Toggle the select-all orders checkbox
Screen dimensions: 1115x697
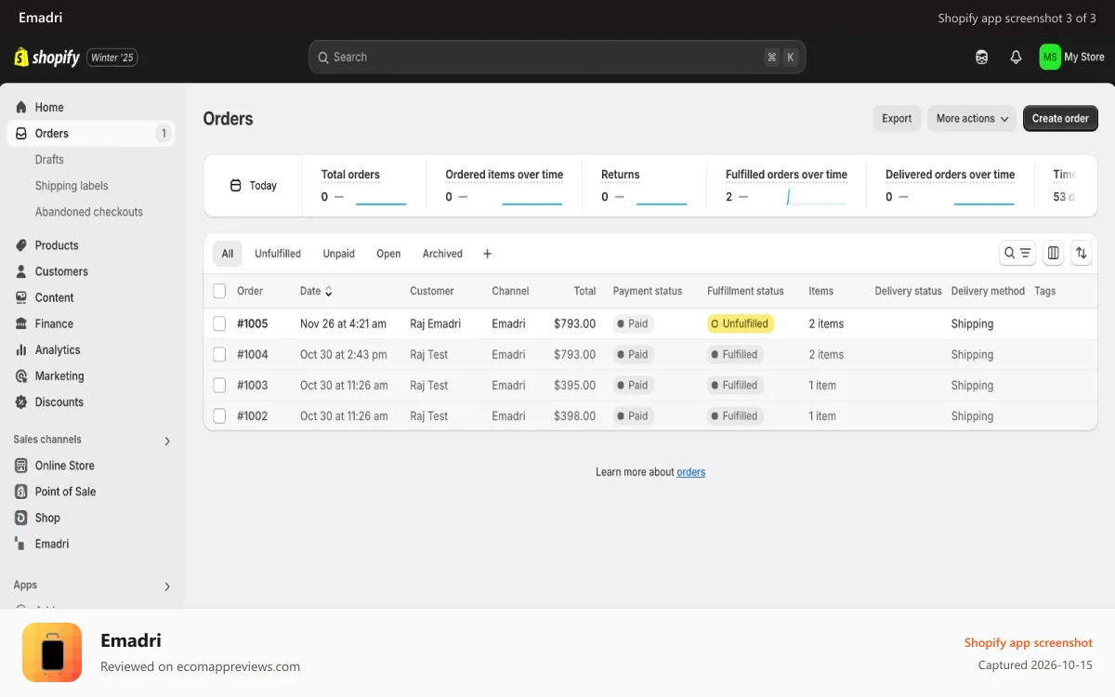point(219,291)
